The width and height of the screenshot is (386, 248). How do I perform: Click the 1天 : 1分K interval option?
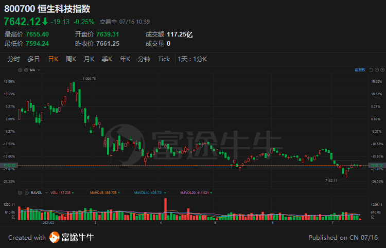click(192, 59)
